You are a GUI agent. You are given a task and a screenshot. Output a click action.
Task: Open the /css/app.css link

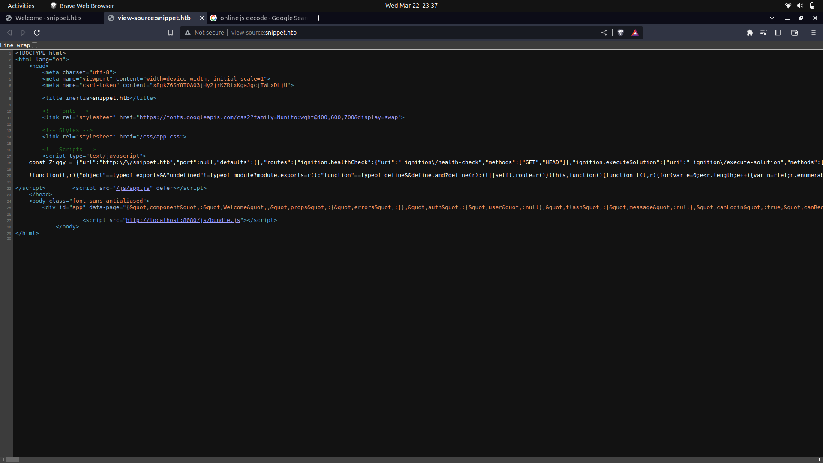point(161,136)
